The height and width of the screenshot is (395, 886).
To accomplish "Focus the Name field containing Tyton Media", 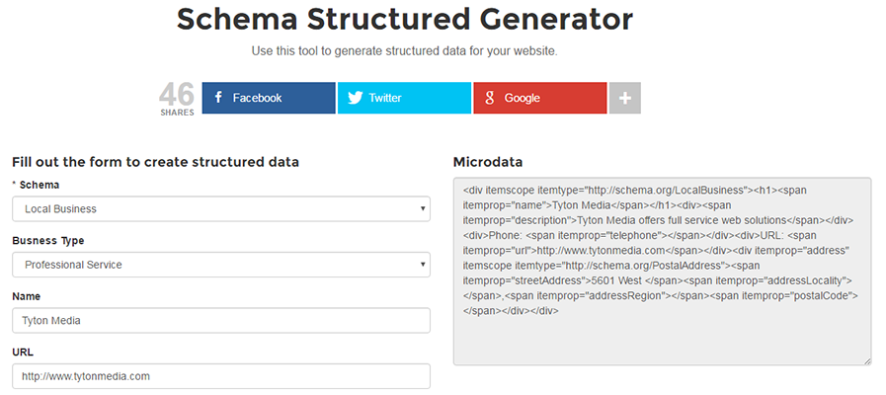I will [220, 321].
